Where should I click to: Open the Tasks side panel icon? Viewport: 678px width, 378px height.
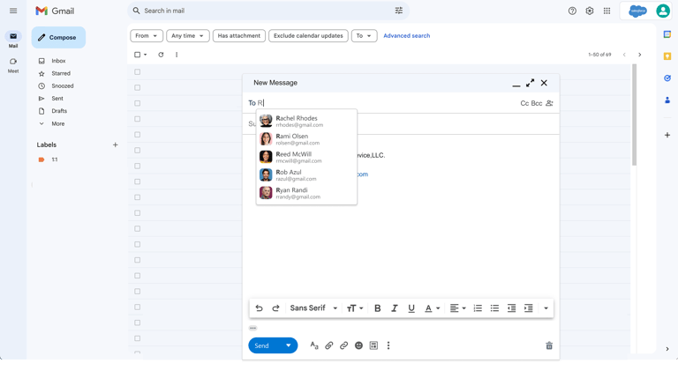click(667, 78)
